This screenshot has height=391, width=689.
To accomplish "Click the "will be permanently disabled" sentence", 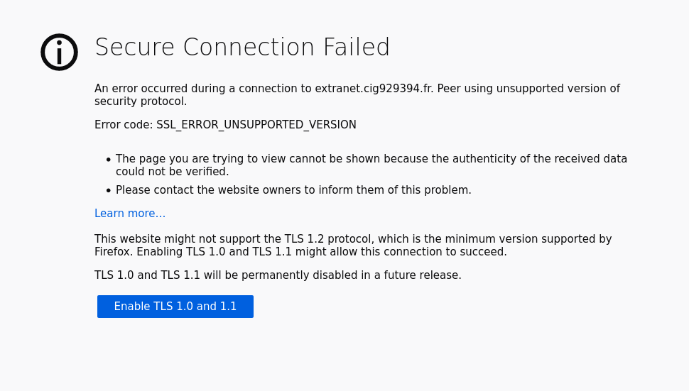I will click(278, 275).
